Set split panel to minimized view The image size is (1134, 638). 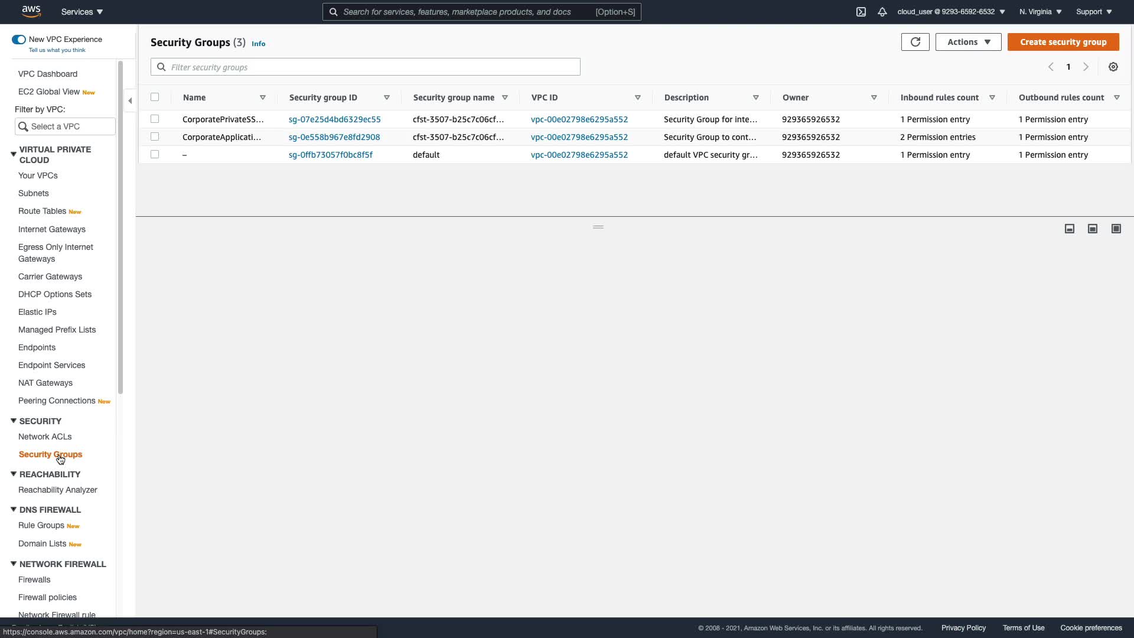pos(1069,229)
